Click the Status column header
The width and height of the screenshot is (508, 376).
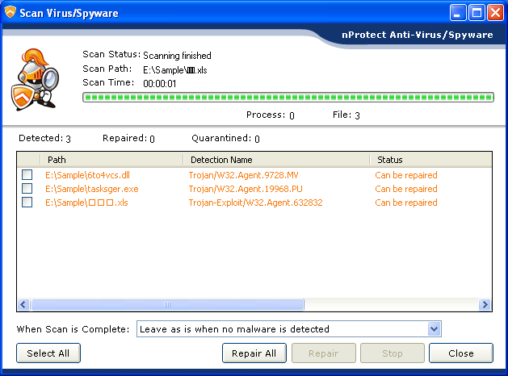pyautogui.click(x=431, y=160)
